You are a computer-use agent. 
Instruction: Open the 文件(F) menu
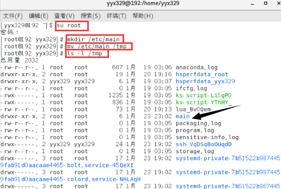pyautogui.click(x=13, y=16)
